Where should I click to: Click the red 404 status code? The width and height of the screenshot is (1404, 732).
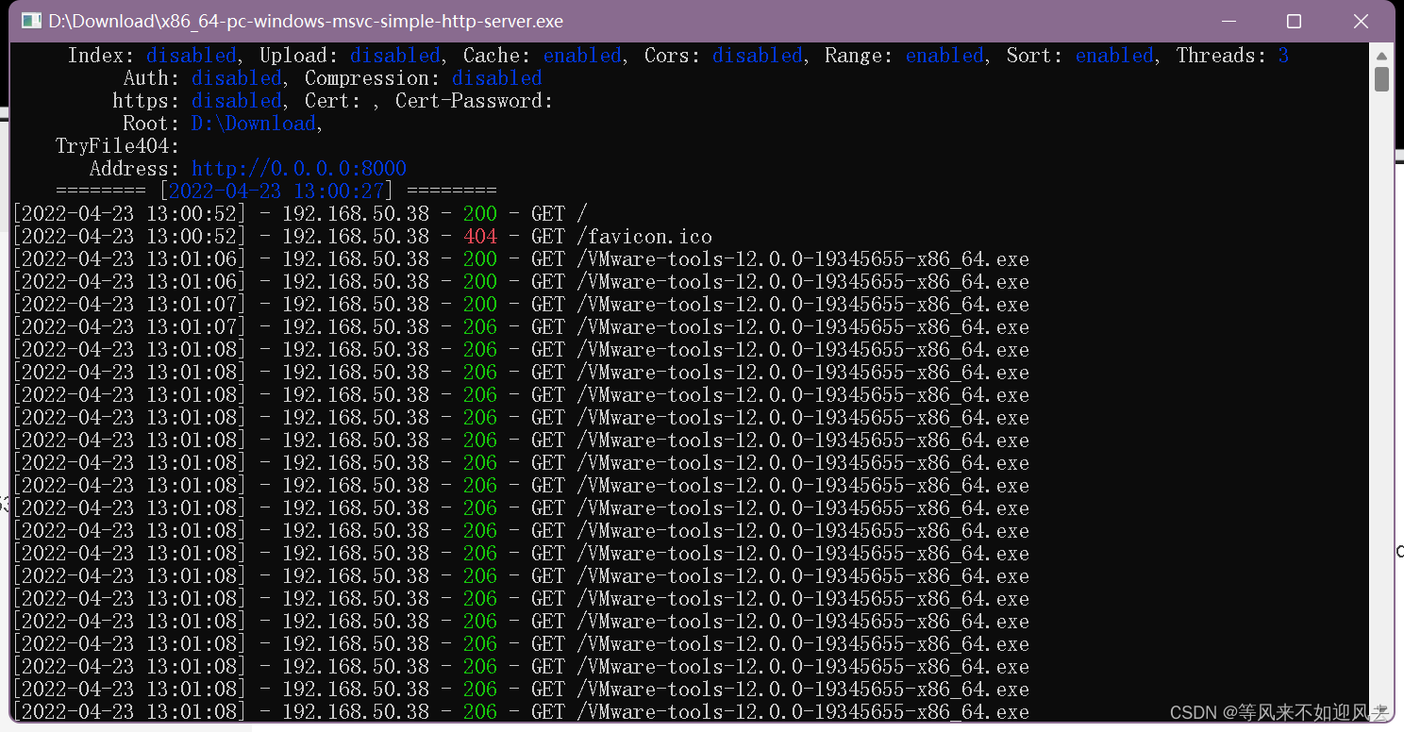(480, 237)
